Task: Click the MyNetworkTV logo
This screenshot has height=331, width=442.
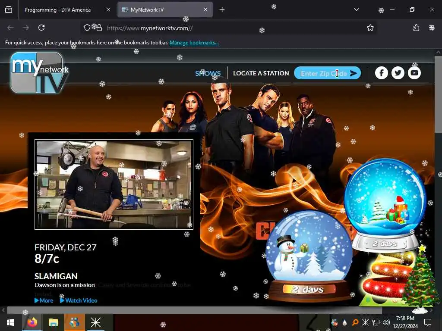Action: 39,72
